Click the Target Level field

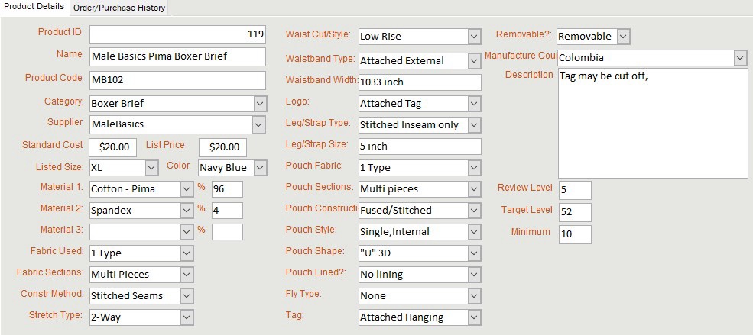575,211
